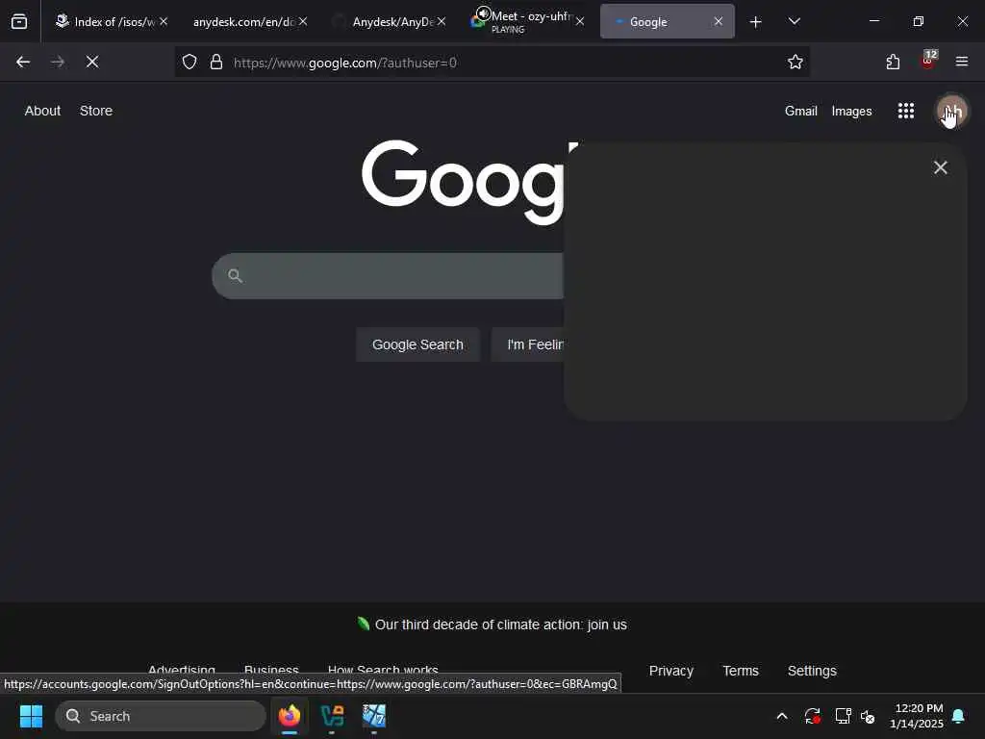Open the Terms footer link
The image size is (985, 739).
(x=741, y=671)
